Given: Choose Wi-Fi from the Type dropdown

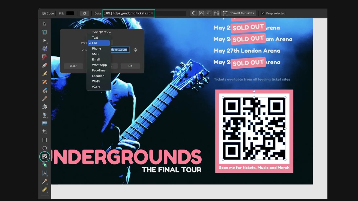Looking at the screenshot, I should pyautogui.click(x=96, y=81).
